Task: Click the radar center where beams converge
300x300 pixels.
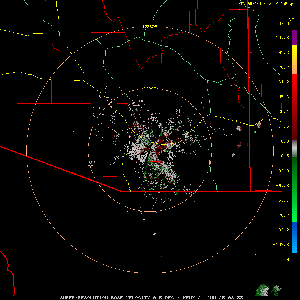Action: point(150,150)
